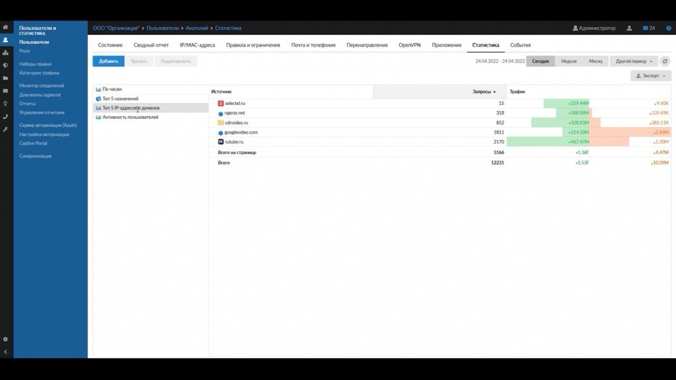Screen dimensions: 676x380
Task: Switch to the События tab
Action: [520, 45]
